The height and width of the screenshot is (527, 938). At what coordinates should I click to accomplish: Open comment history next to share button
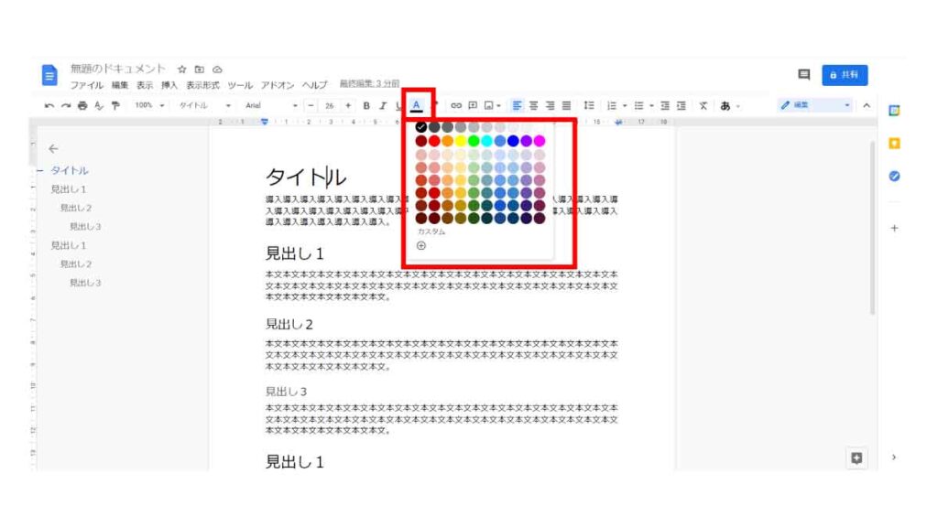click(x=804, y=75)
